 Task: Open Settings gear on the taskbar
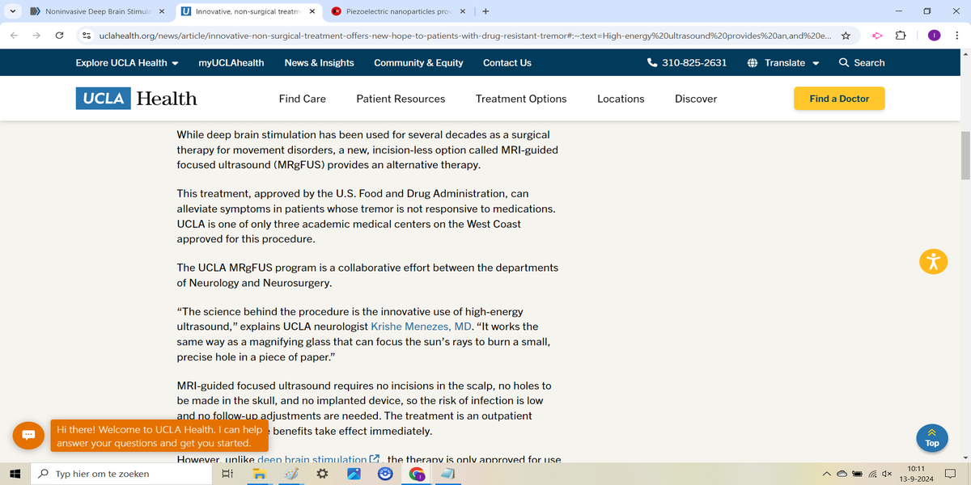[x=322, y=474]
